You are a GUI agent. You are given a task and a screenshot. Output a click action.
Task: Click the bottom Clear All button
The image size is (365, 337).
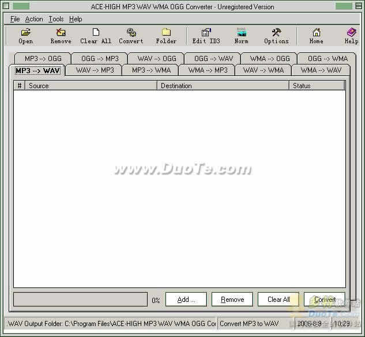point(279,300)
